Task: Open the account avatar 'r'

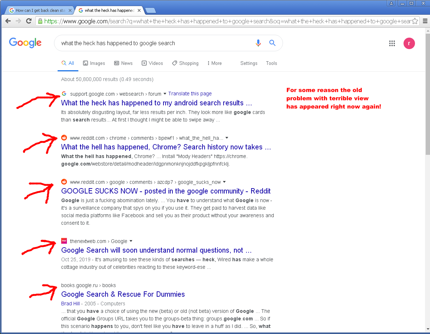Action: coord(409,43)
